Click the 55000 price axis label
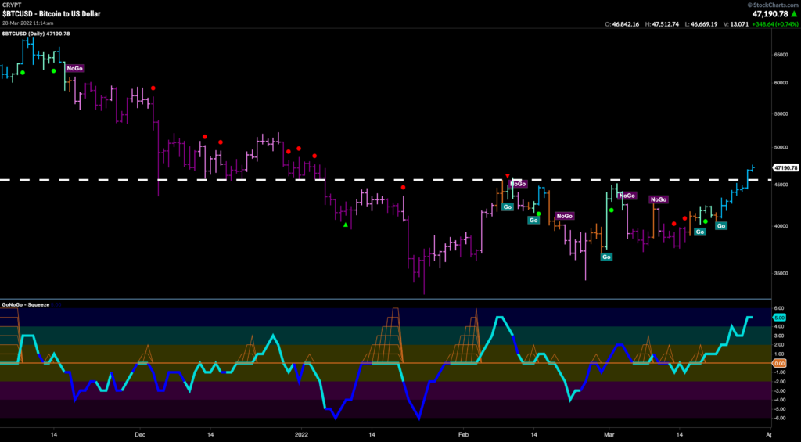This screenshot has height=442, width=801. tap(781, 113)
